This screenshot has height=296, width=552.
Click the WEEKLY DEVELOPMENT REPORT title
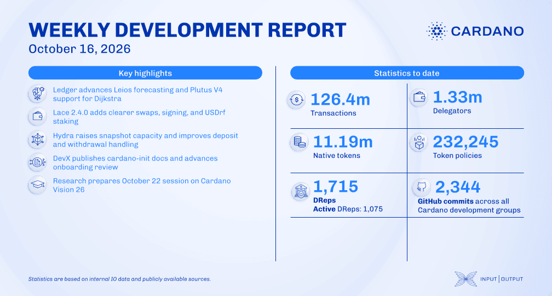coord(187,30)
